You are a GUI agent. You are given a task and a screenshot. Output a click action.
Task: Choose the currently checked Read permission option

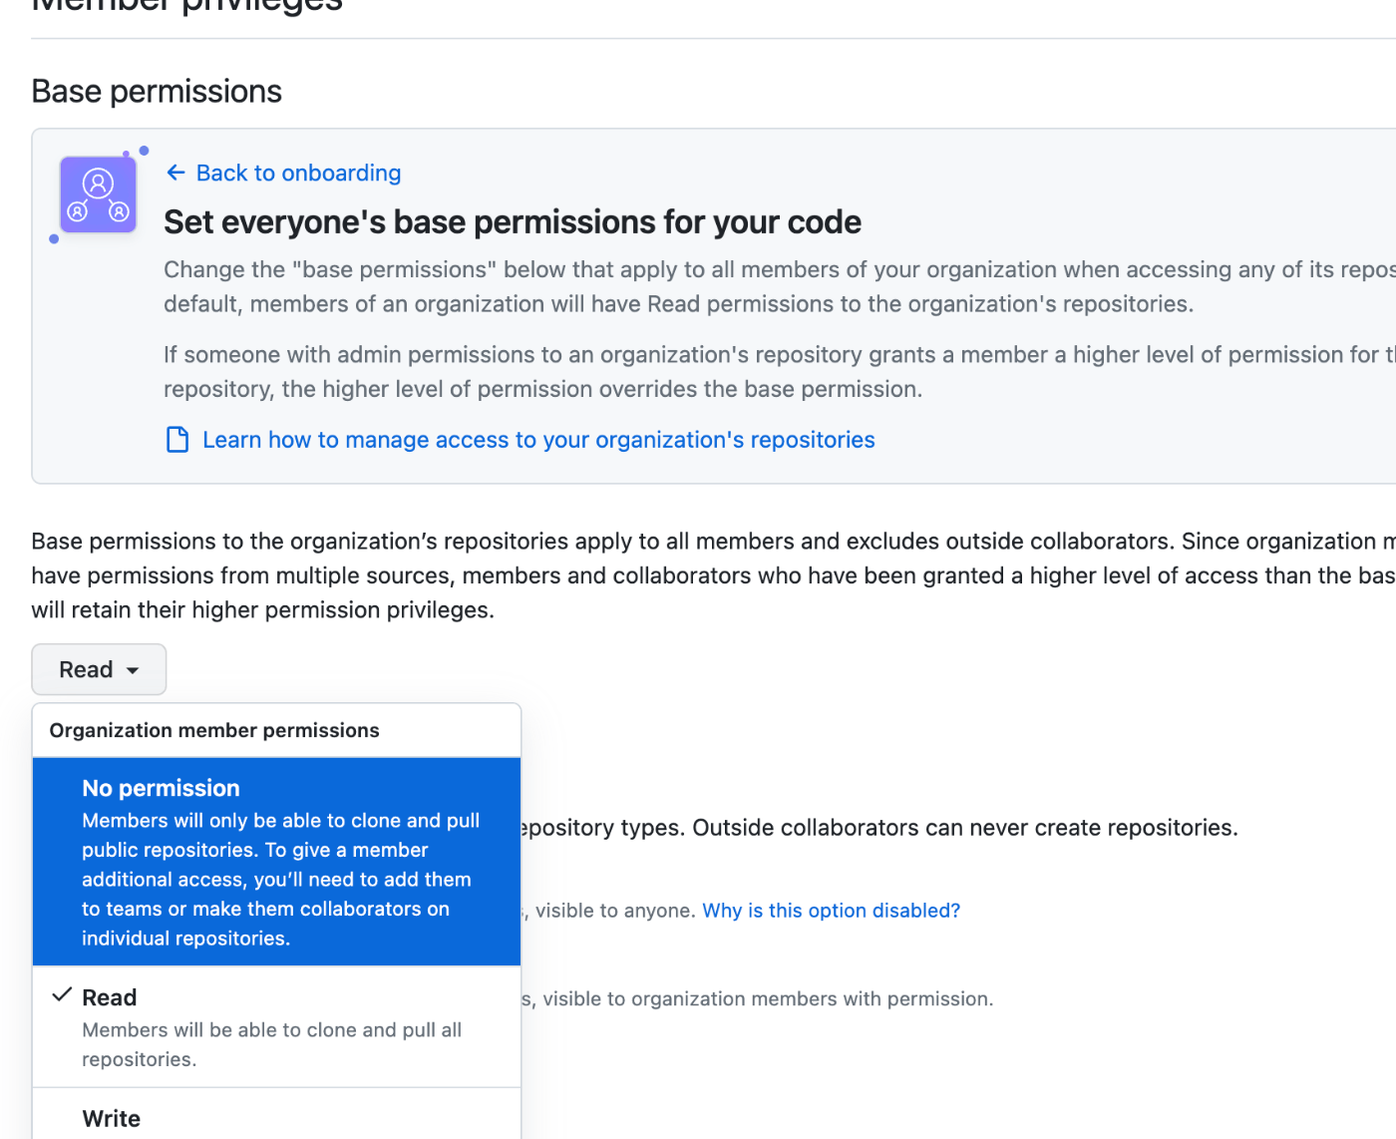point(110,996)
